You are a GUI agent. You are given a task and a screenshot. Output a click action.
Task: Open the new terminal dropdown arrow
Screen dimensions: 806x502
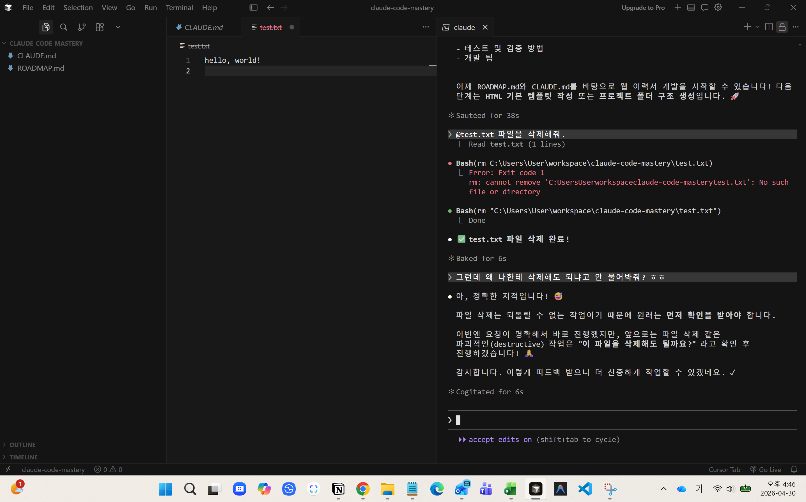[x=757, y=27]
